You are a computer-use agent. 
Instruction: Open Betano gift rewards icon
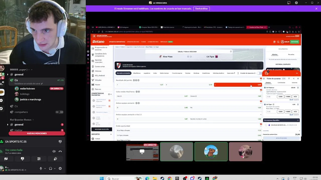274,42
